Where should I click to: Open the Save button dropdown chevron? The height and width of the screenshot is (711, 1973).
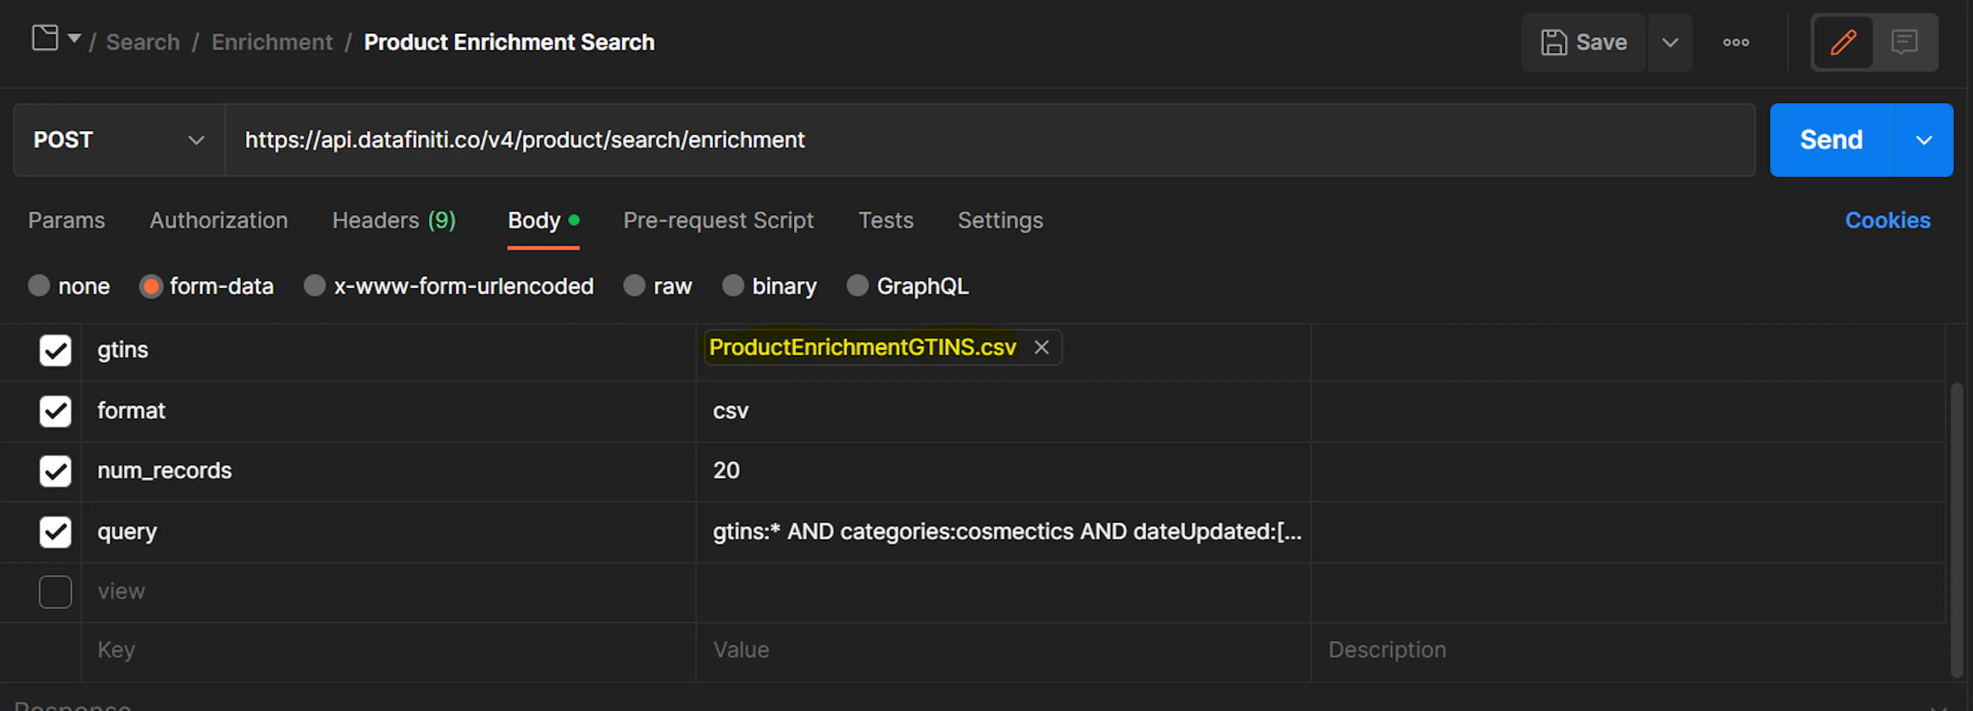coord(1670,42)
